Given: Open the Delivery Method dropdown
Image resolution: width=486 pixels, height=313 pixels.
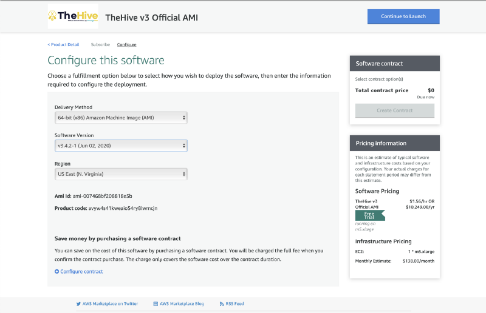Looking at the screenshot, I should [x=121, y=117].
